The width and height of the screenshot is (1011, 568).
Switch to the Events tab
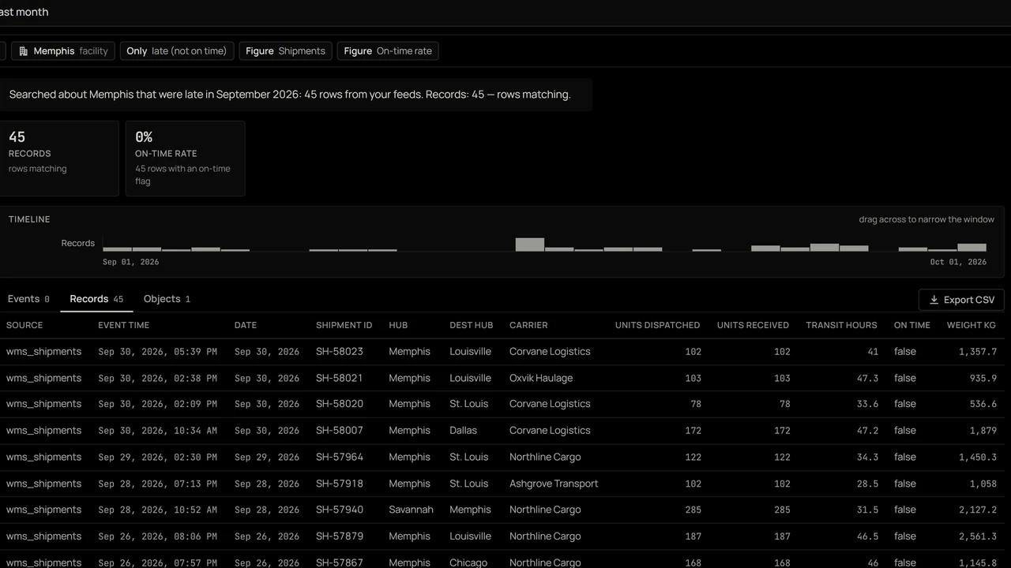[x=28, y=299]
